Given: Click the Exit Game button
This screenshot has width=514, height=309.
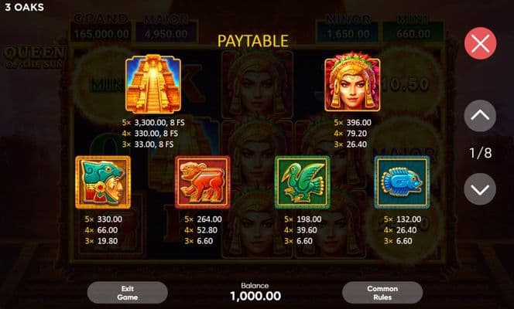Looking at the screenshot, I should click(x=128, y=293).
